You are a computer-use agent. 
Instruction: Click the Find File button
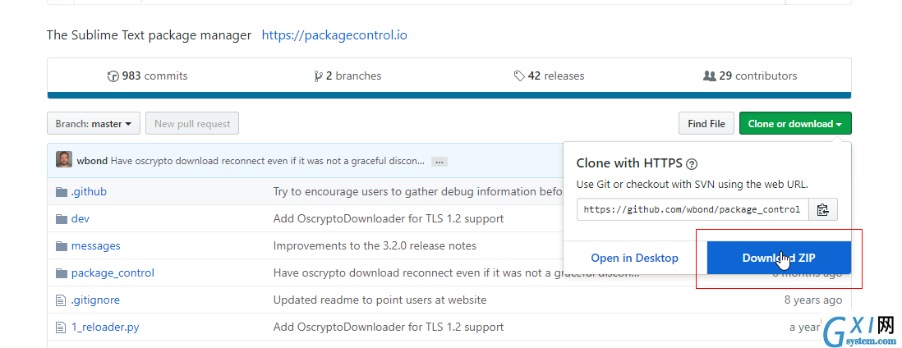(706, 124)
